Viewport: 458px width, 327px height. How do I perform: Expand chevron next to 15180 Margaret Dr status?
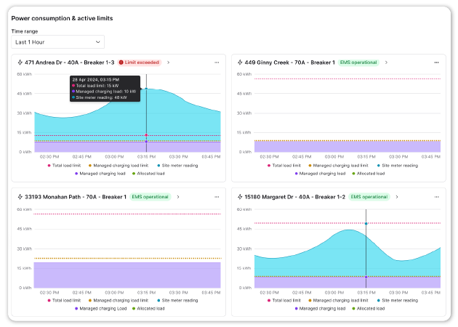398,196
